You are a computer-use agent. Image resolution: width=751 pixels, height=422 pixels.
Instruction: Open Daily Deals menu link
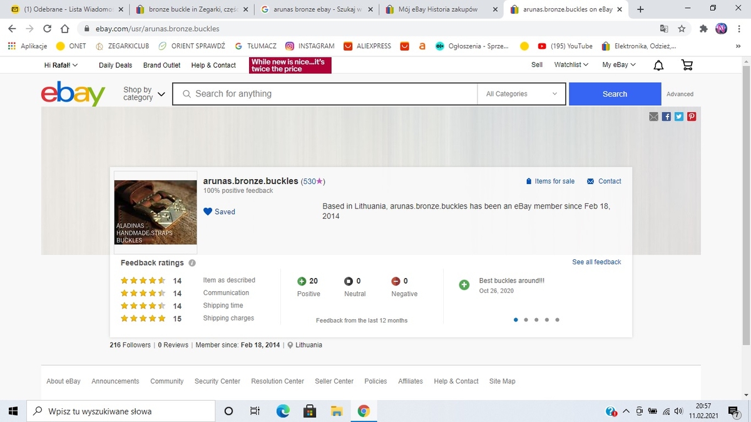coord(115,65)
